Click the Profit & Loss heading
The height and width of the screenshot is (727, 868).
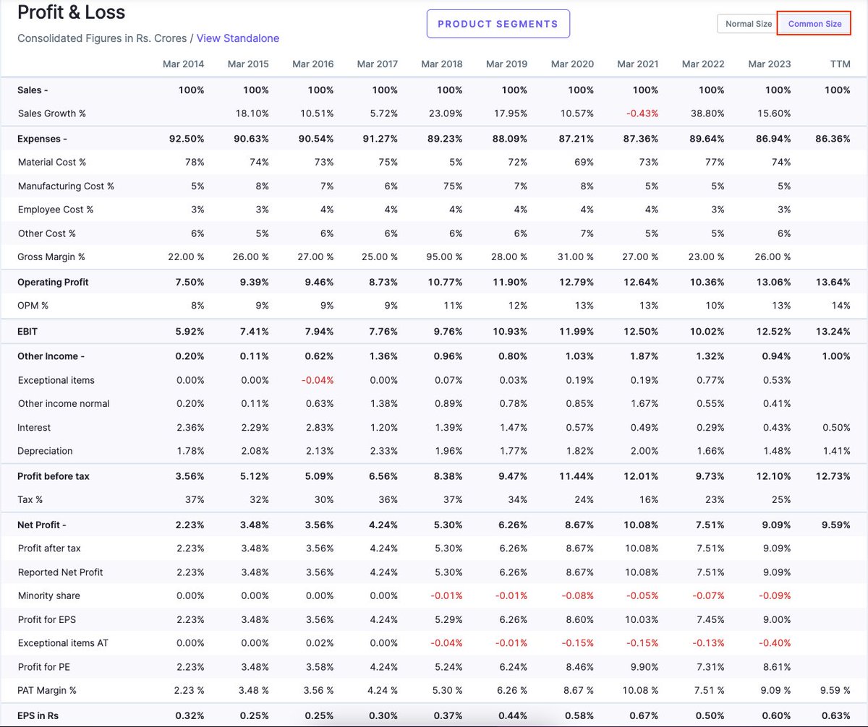click(71, 12)
